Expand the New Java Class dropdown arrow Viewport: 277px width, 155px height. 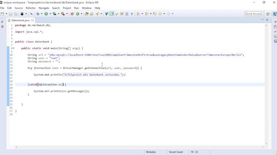pos(81,14)
